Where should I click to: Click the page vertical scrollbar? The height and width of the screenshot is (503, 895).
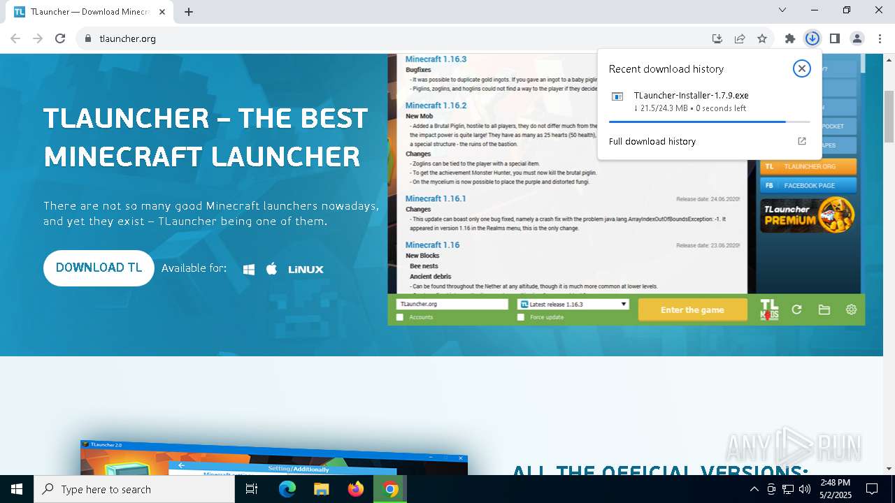tap(889, 117)
